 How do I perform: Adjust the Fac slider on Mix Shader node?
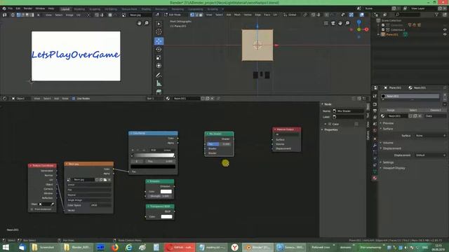[x=219, y=144]
